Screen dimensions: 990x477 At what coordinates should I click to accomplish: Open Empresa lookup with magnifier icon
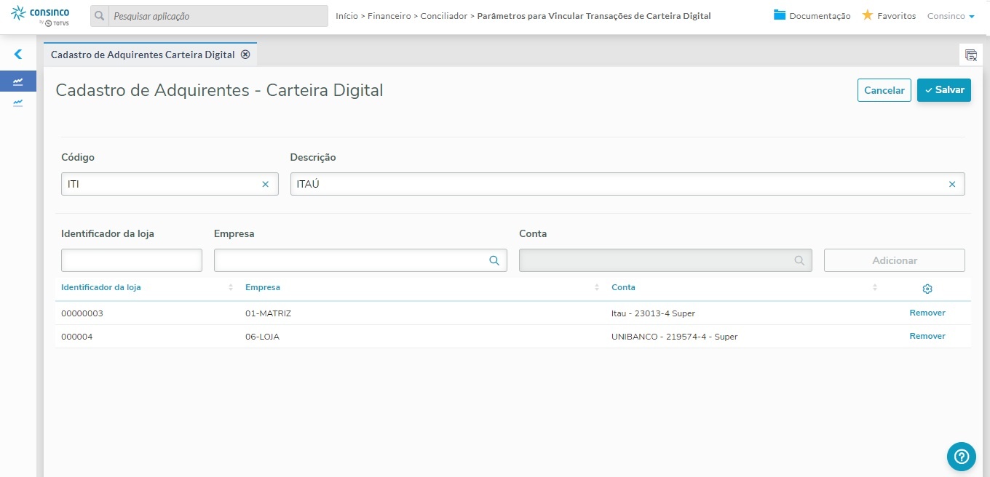pyautogui.click(x=494, y=260)
